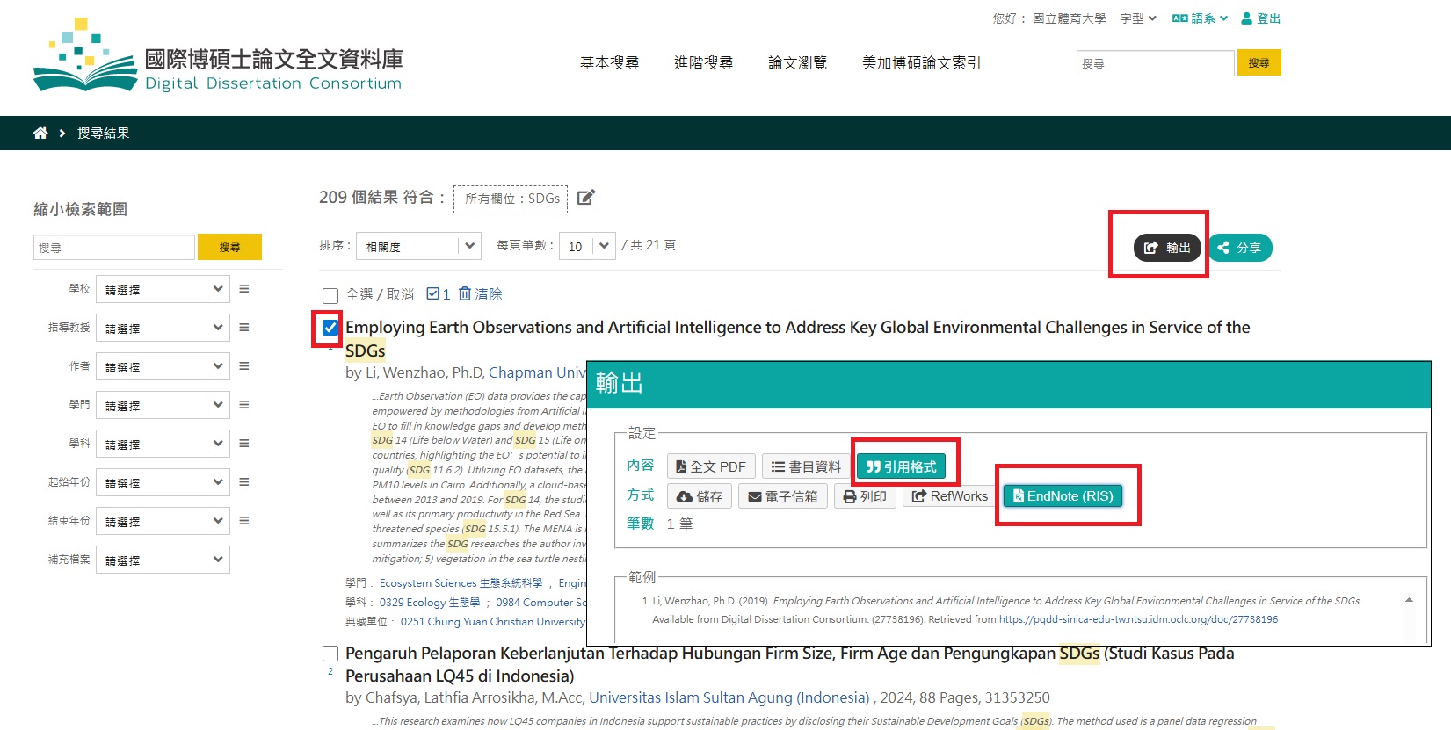
Task: Open the 相關度 sort order dropdown
Action: pyautogui.click(x=422, y=246)
